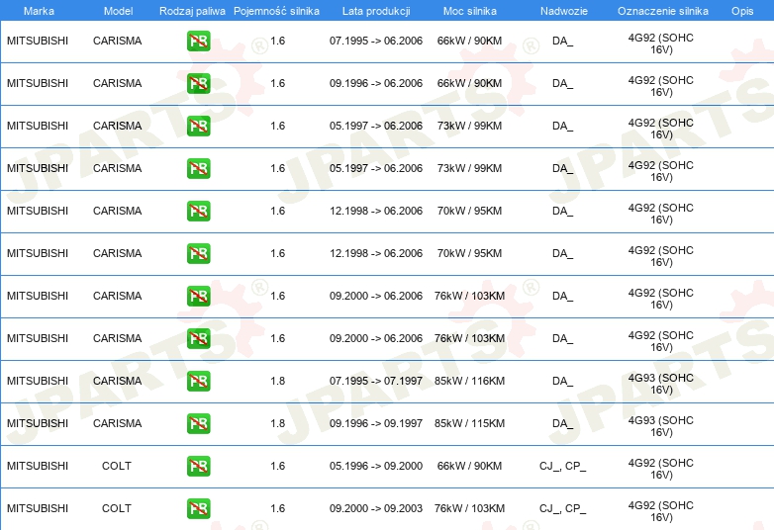
Task: Click COLT model cell dated 05.1996
Action: pyautogui.click(x=117, y=466)
